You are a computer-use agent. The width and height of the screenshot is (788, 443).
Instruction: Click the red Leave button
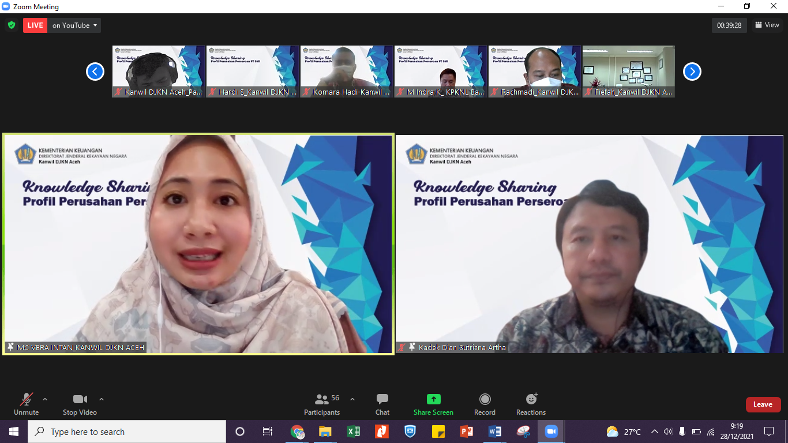pos(763,404)
